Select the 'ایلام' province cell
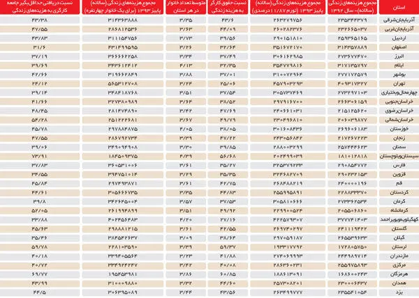 tap(399, 65)
